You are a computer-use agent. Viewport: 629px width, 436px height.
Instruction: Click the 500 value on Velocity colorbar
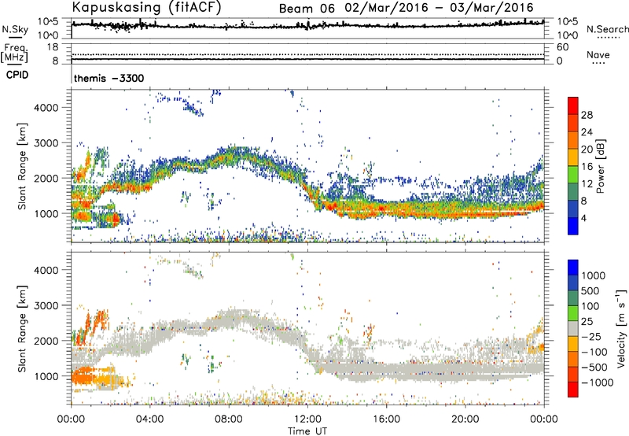pos(591,290)
